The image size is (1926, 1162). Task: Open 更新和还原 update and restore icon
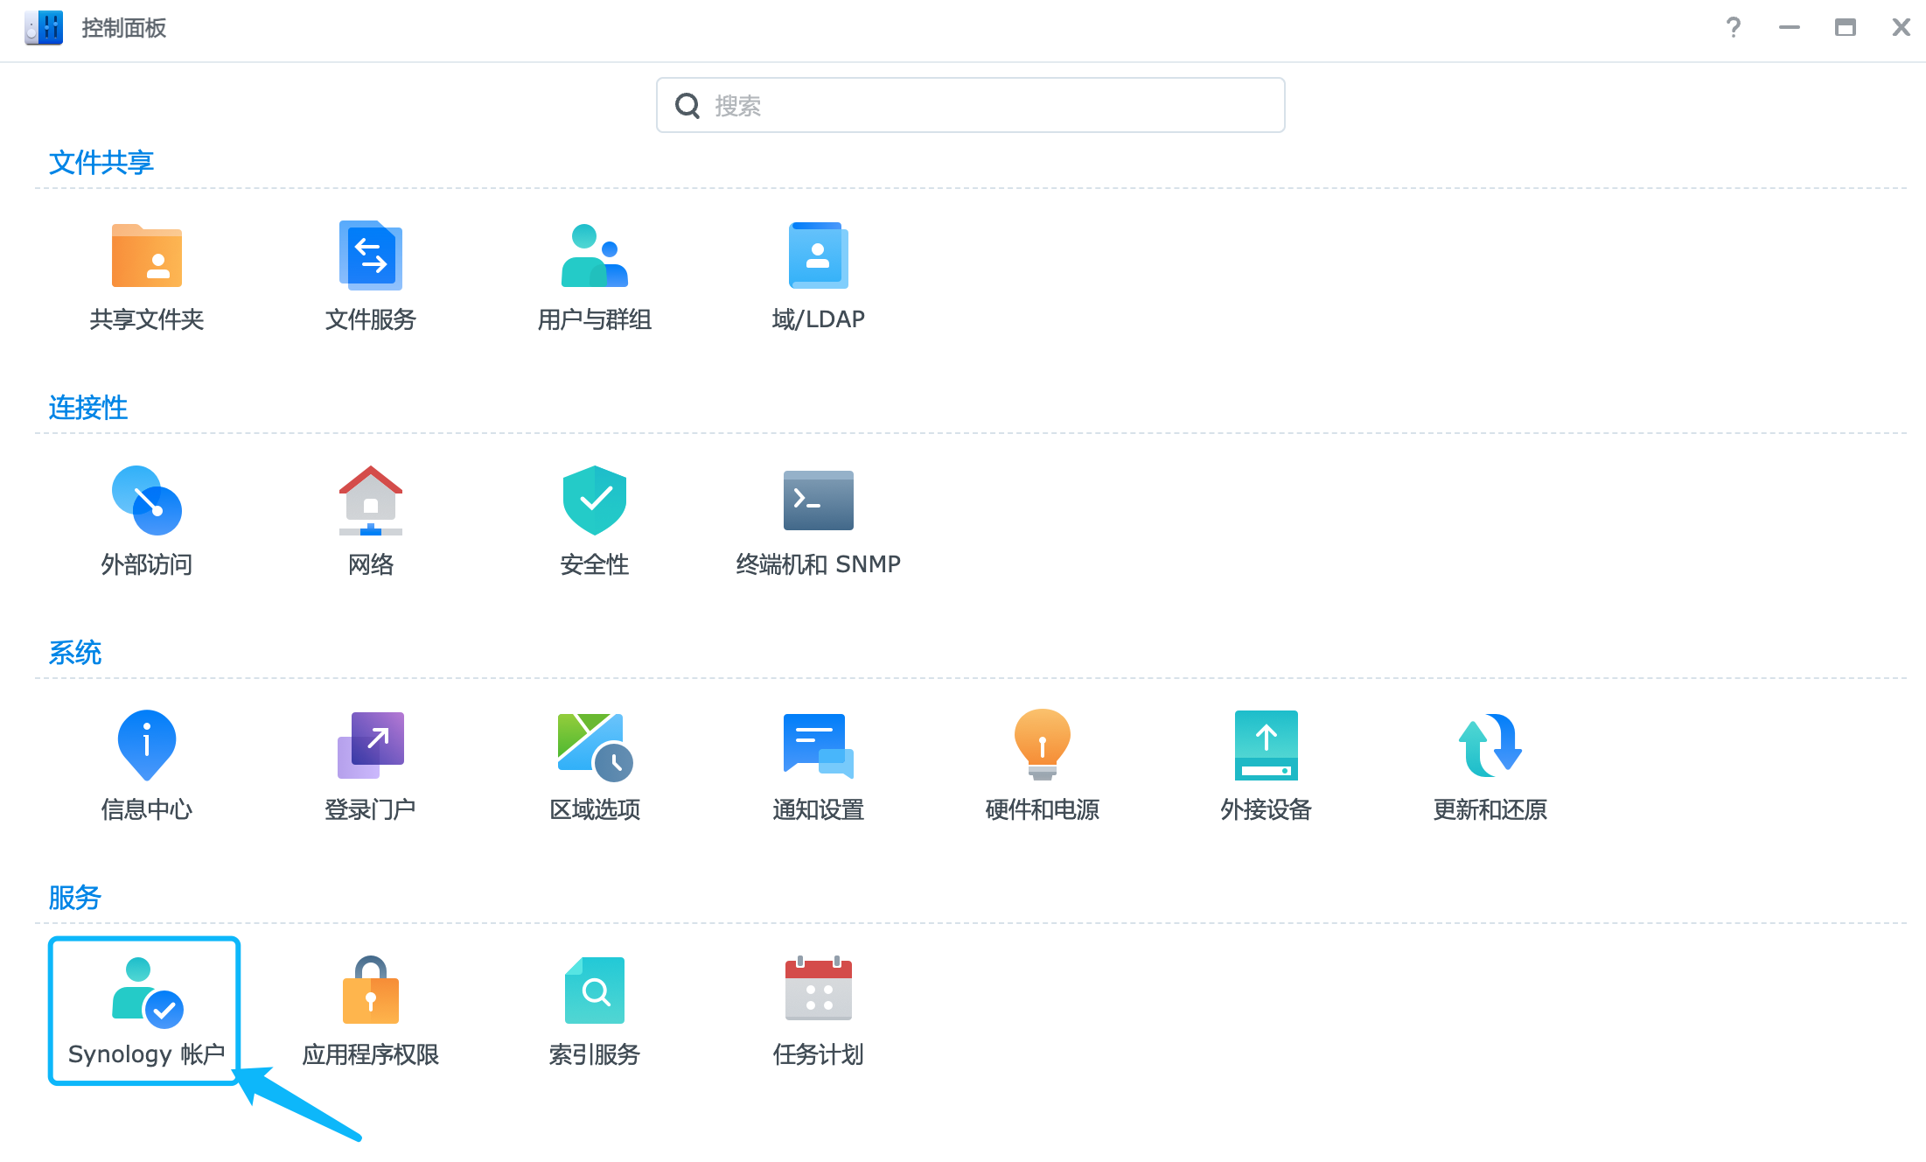[1490, 745]
